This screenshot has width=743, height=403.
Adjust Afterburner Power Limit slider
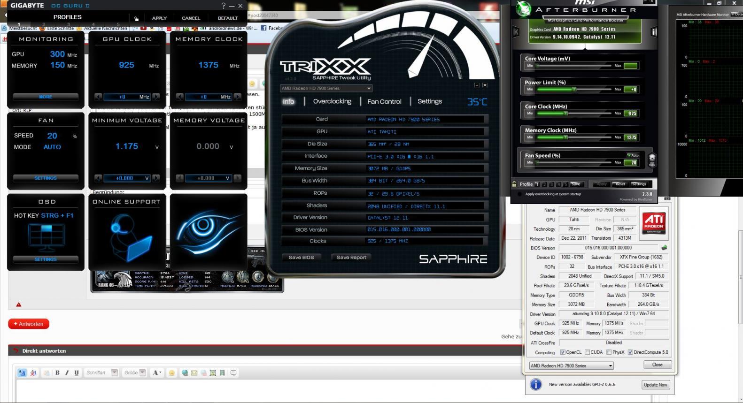tap(573, 89)
